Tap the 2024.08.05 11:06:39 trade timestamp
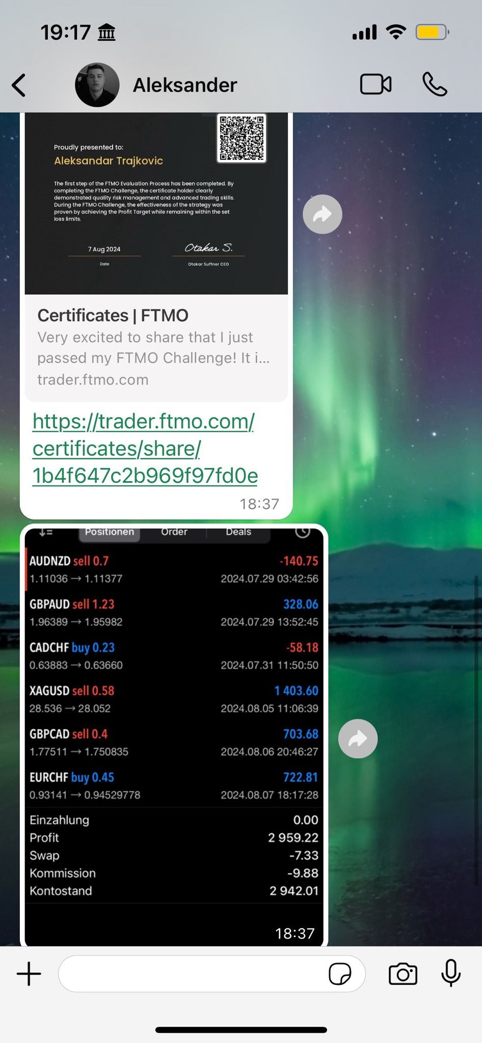Image resolution: width=482 pixels, height=1043 pixels. (x=270, y=708)
